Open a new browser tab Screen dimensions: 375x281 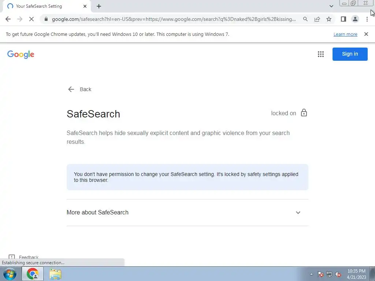tap(99, 6)
